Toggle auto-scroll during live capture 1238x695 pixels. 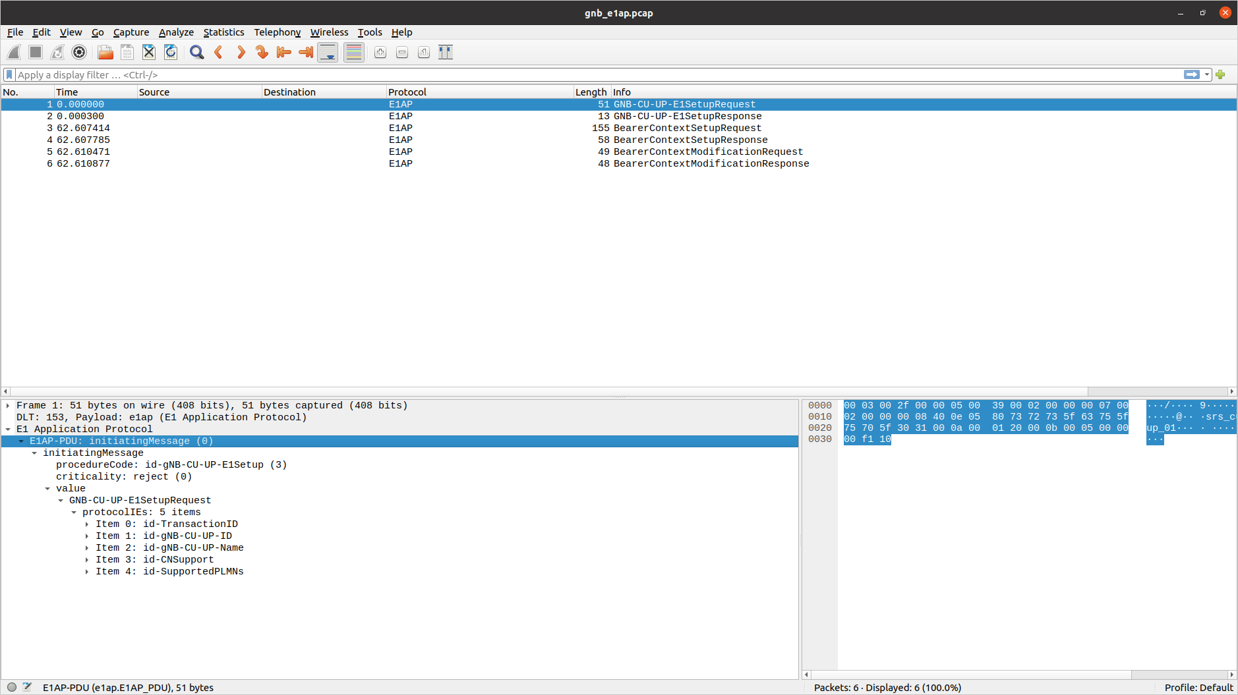328,53
